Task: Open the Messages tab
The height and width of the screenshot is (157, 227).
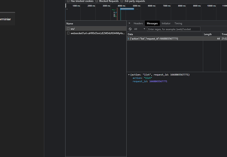Action: click(152, 23)
